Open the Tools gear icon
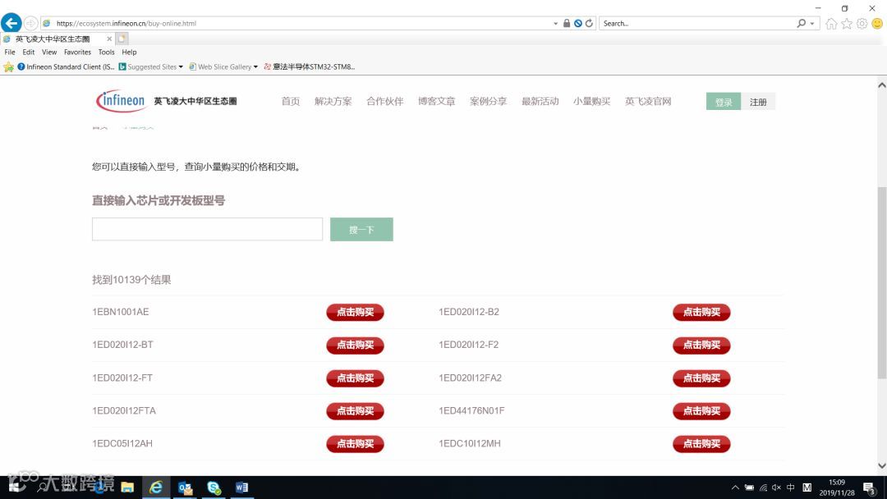This screenshot has width=887, height=499. [862, 23]
